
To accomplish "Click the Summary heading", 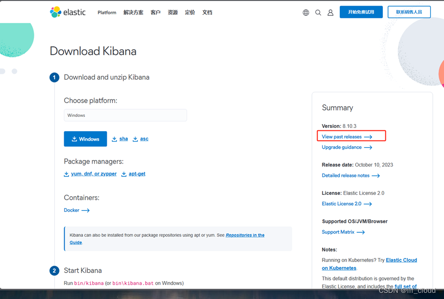I will coord(338,108).
